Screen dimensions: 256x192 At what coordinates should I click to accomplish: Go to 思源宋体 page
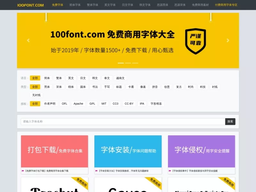point(180,5)
